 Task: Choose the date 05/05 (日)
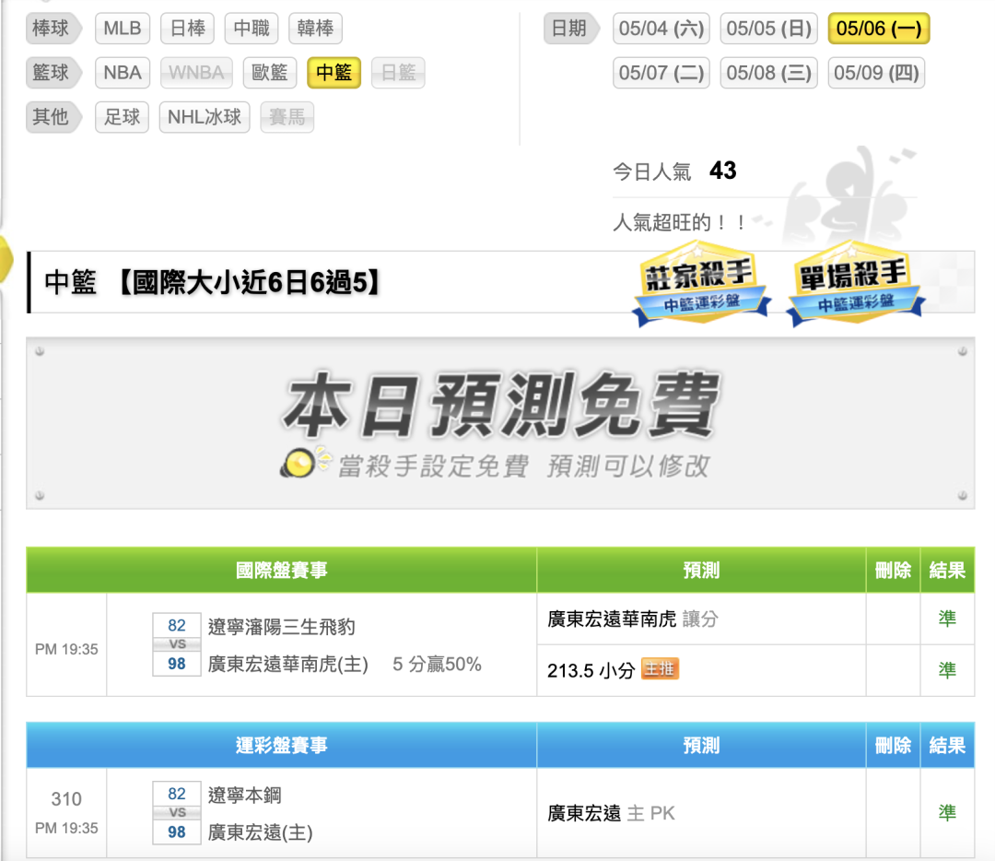pyautogui.click(x=769, y=29)
